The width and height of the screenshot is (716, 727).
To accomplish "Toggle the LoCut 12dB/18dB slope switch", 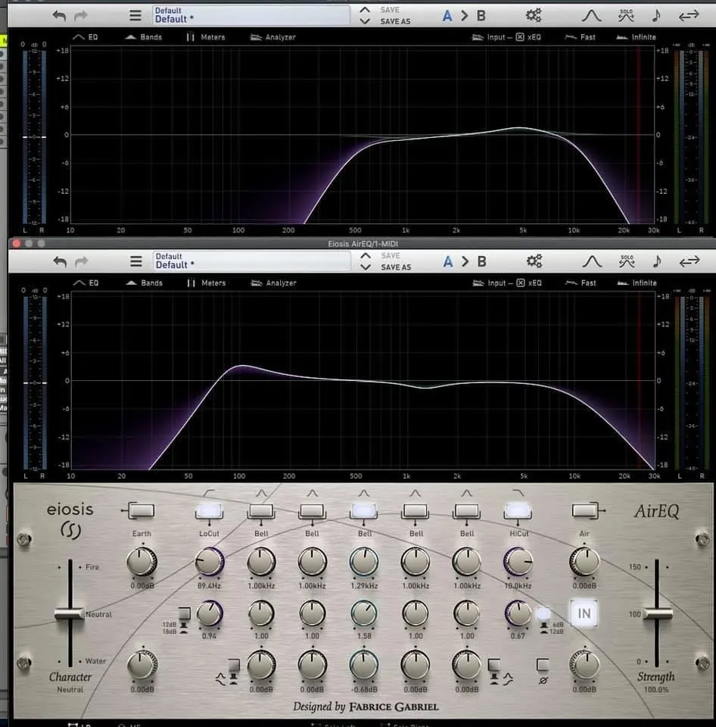I will 184,614.
